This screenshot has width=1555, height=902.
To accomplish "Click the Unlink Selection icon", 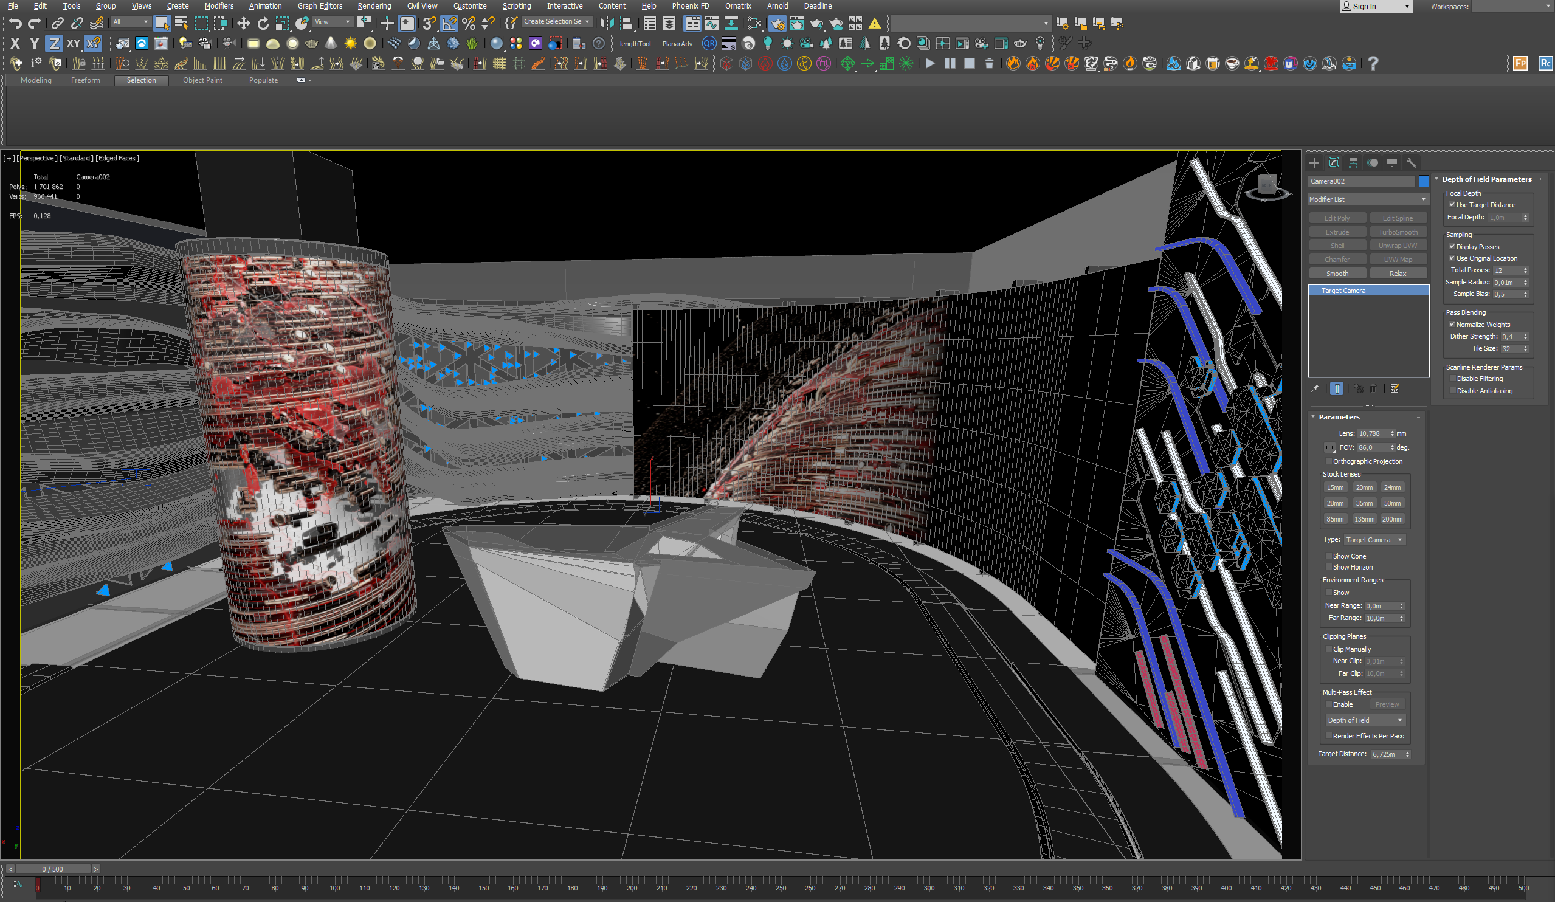I will [x=77, y=24].
